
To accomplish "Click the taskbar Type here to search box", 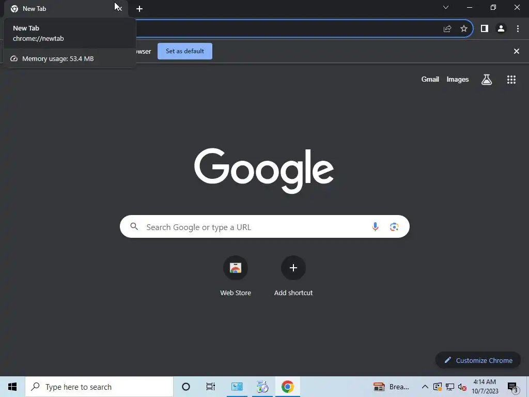I will [x=99, y=387].
